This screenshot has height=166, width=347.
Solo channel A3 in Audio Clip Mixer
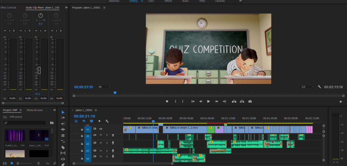(x=41, y=31)
